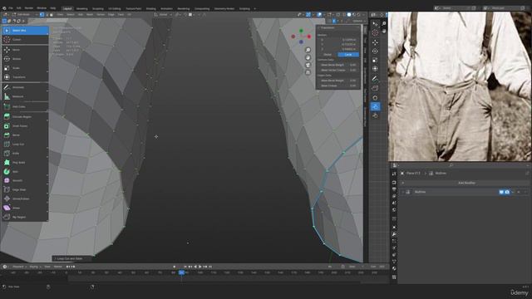Select the Rip Region tool
This screenshot has height=299, width=532.
[x=25, y=217]
